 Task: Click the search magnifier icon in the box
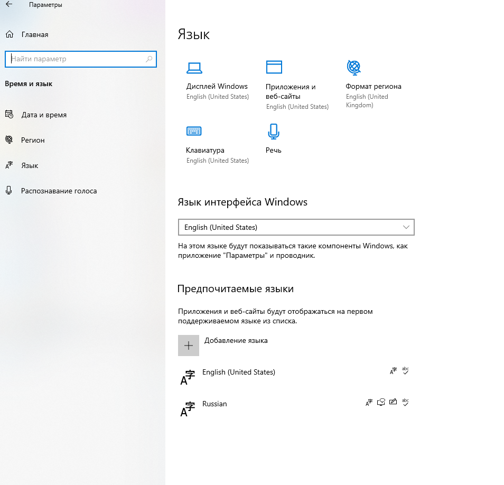pos(149,59)
